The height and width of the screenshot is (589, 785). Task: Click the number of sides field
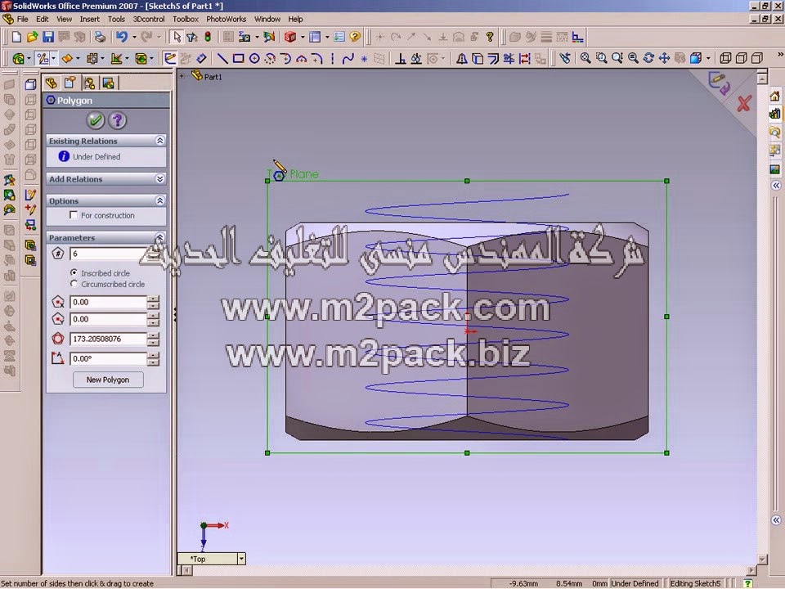point(106,254)
